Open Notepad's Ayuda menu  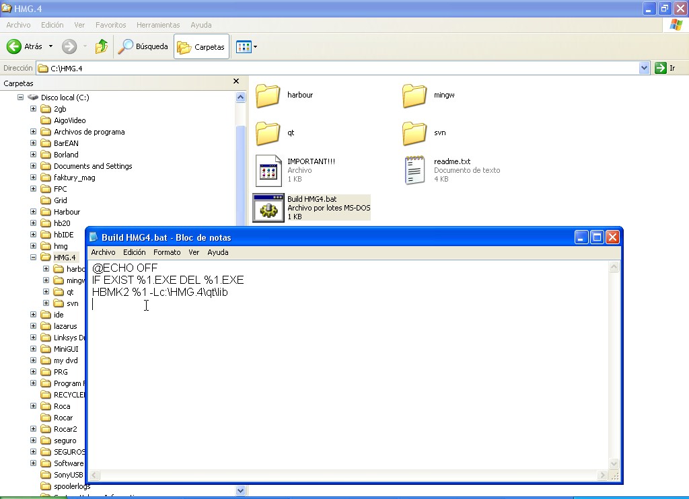point(218,252)
